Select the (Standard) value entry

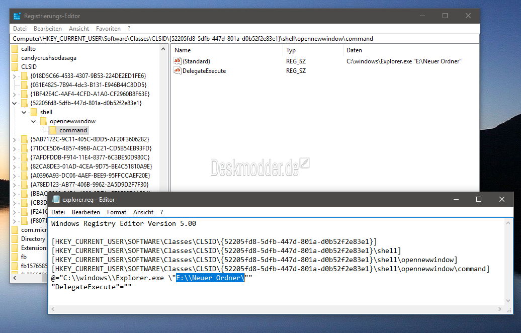[196, 61]
